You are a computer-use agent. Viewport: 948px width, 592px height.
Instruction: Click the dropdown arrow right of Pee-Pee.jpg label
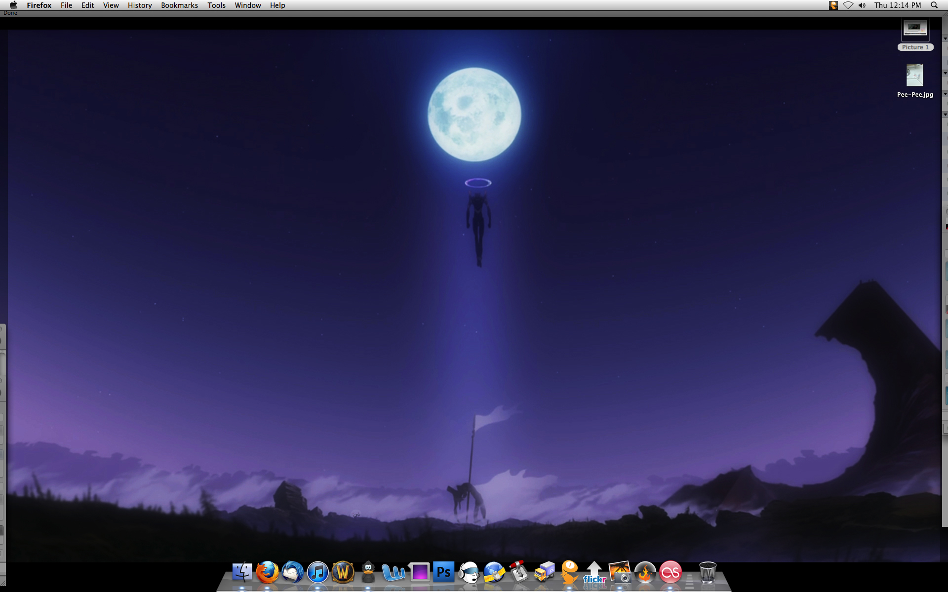945,94
